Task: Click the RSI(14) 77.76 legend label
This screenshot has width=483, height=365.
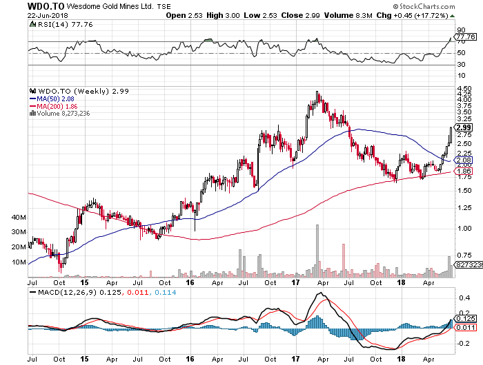Action: point(65,25)
